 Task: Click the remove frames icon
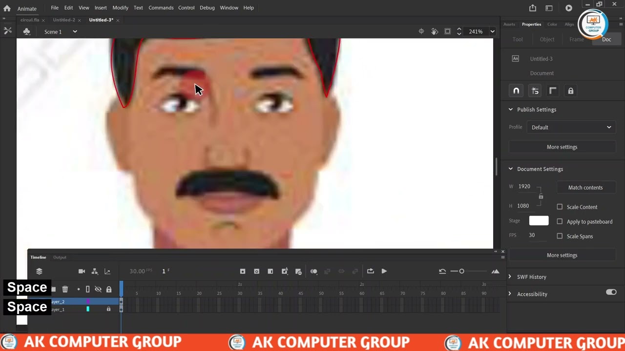[x=298, y=272]
